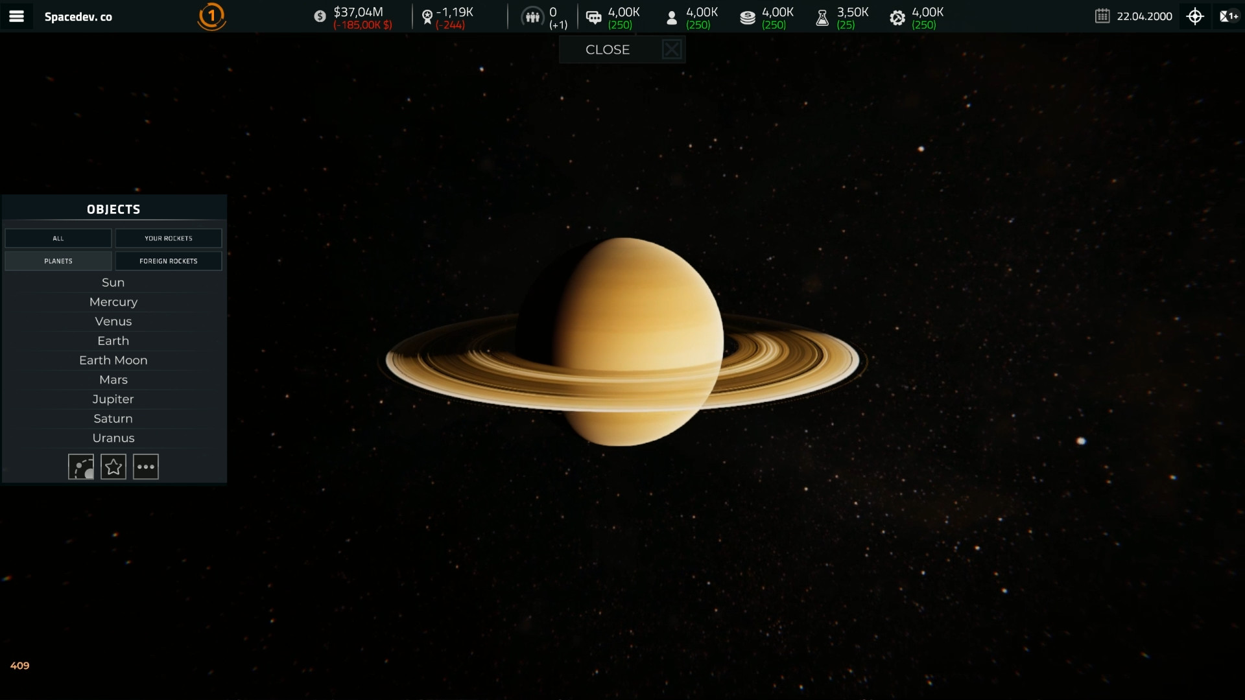The width and height of the screenshot is (1245, 700).
Task: Toggle the FOREIGN ROCKETS filter
Action: point(168,261)
